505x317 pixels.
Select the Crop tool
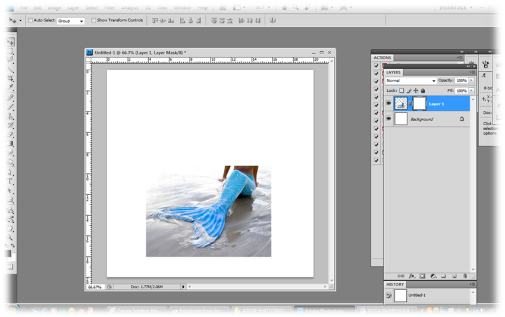coord(10,79)
